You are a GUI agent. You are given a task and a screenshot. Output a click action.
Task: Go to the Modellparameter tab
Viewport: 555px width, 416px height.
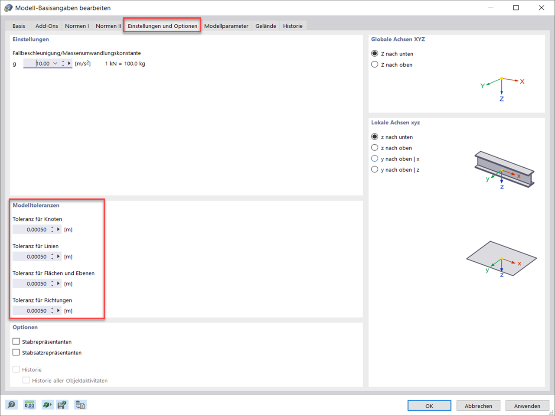coord(226,26)
